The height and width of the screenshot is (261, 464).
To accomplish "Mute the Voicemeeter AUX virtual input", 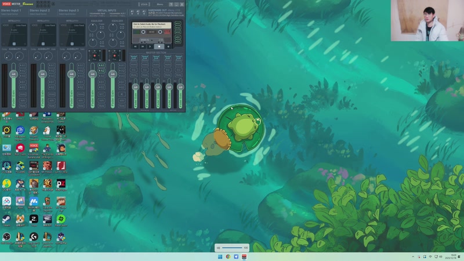I will pyautogui.click(x=122, y=106).
